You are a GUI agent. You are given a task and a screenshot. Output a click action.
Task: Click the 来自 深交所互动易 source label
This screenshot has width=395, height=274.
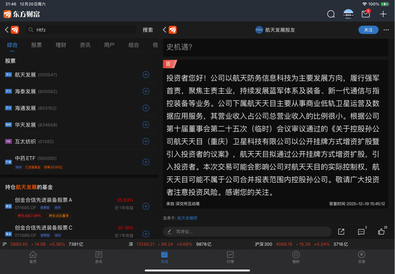(183, 204)
